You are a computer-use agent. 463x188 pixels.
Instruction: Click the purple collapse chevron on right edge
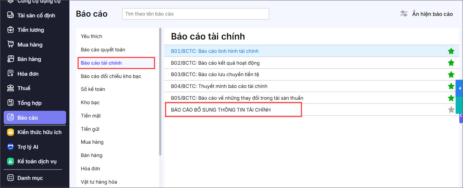pos(461,116)
